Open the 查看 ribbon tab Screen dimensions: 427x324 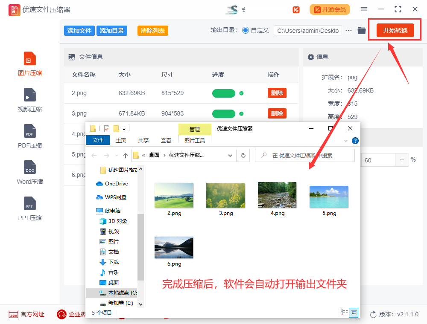click(166, 140)
